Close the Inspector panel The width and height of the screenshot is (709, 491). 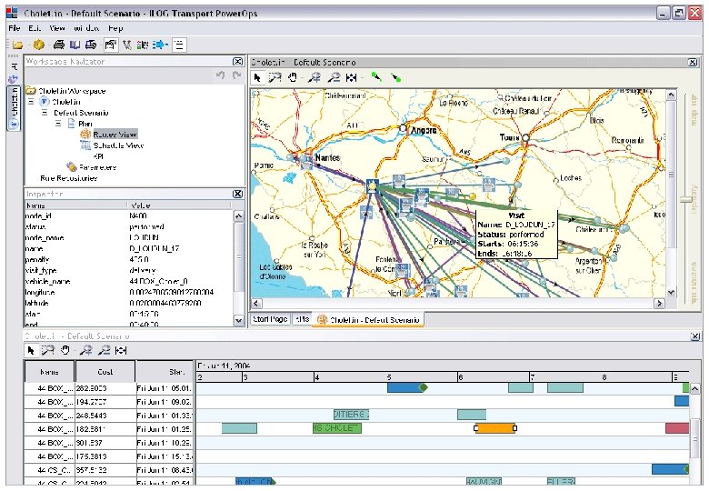pos(238,194)
